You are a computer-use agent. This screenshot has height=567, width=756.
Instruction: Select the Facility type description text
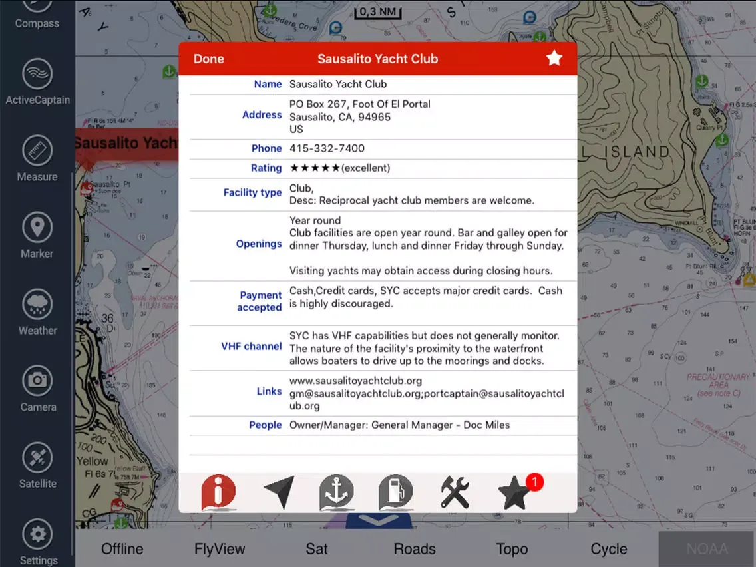click(x=412, y=200)
